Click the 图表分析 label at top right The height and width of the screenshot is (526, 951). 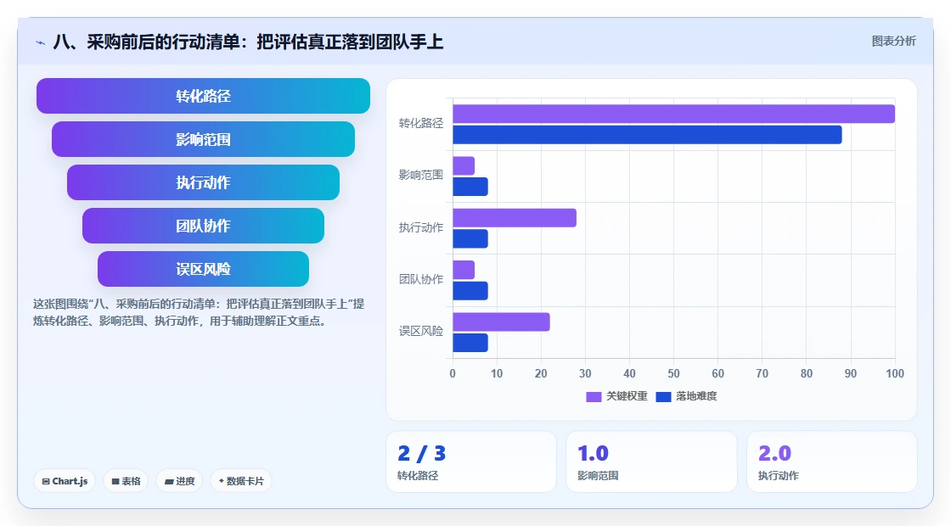(x=893, y=42)
